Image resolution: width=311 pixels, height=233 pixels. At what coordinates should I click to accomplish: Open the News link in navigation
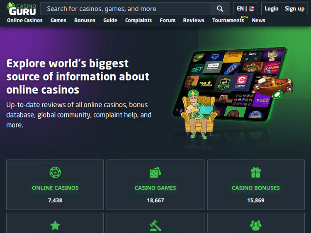258,20
